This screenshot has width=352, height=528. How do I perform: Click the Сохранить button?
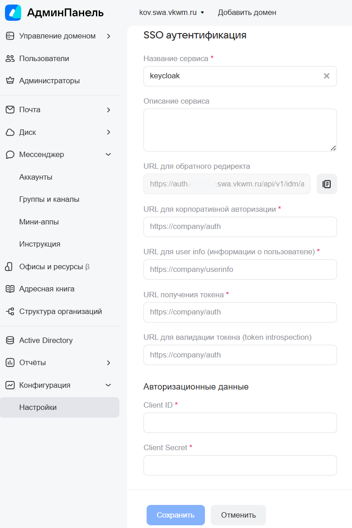coord(176,515)
